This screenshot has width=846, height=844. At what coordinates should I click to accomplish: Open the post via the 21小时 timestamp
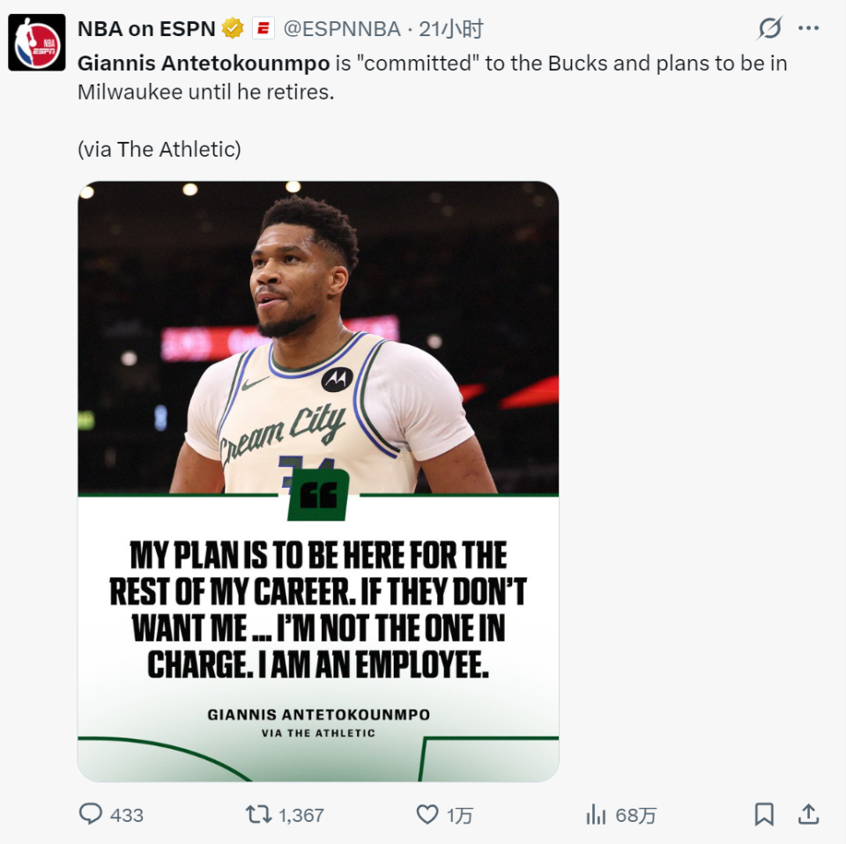451,29
